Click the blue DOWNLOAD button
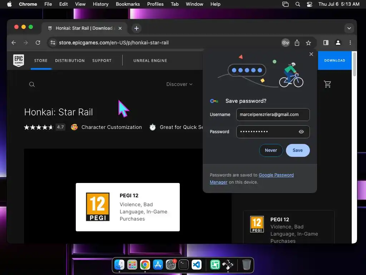This screenshot has height=275, width=366. pyautogui.click(x=335, y=60)
